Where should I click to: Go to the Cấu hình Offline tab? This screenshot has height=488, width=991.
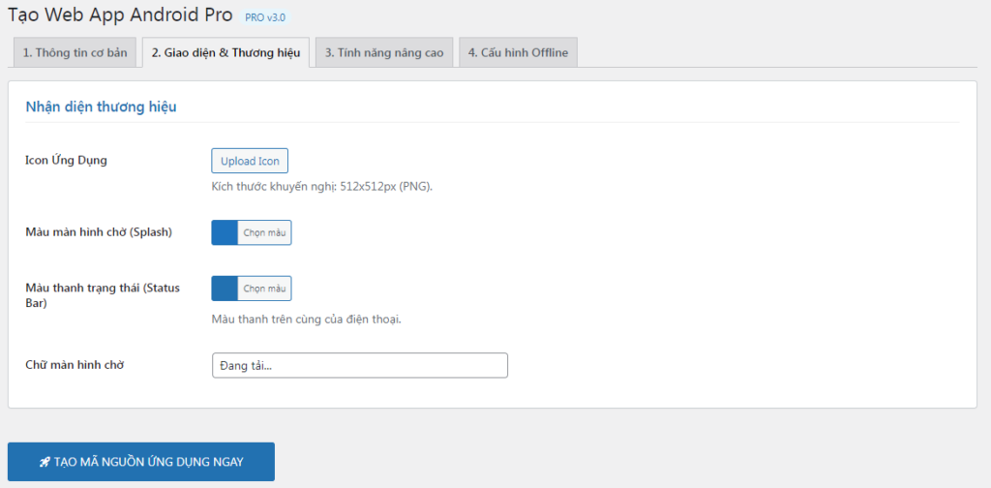[x=518, y=52]
